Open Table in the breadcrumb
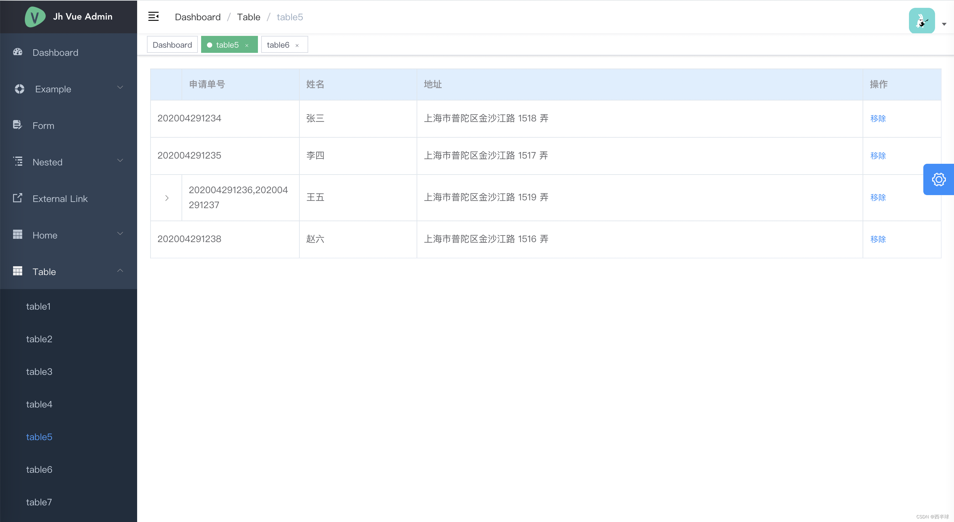 [248, 17]
